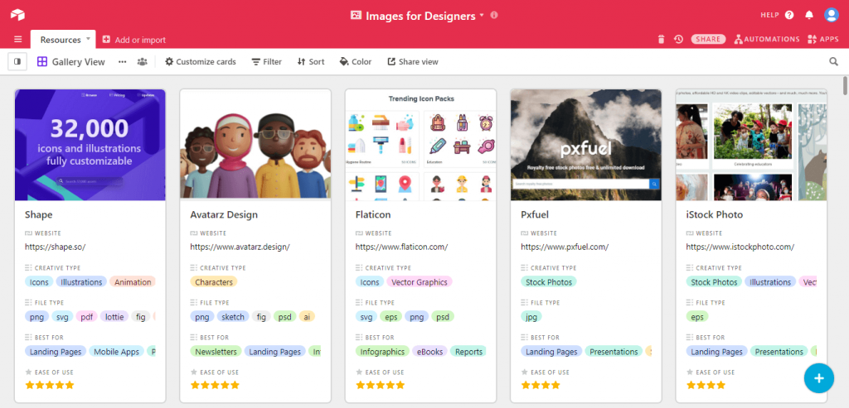Click the Avatarz Design card title
The width and height of the screenshot is (849, 408).
(x=224, y=214)
